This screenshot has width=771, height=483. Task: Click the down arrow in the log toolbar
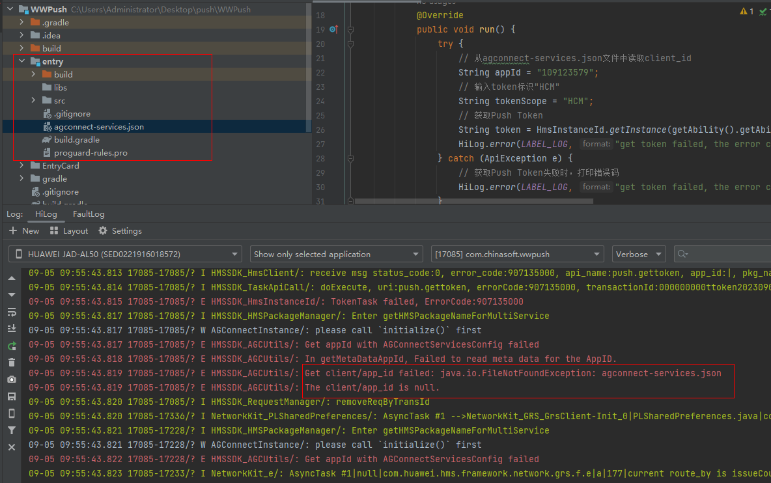(12, 295)
